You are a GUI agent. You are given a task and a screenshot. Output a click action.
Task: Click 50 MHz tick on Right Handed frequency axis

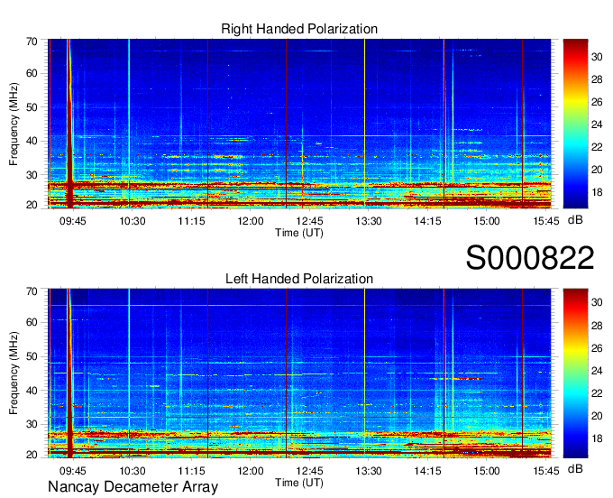point(32,107)
